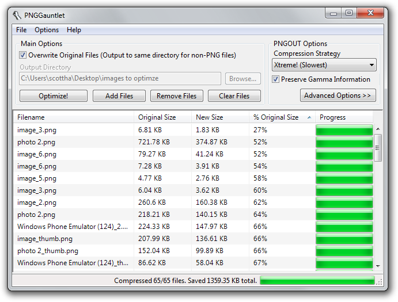This screenshot has width=398, height=302.
Task: Close the PNGGauntlet window
Action: [370, 13]
